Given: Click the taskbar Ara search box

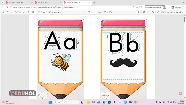Looking at the screenshot, I should click(66, 102).
